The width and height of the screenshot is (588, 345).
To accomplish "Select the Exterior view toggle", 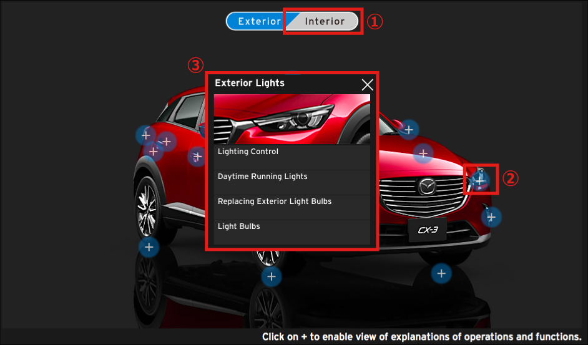I will [258, 21].
